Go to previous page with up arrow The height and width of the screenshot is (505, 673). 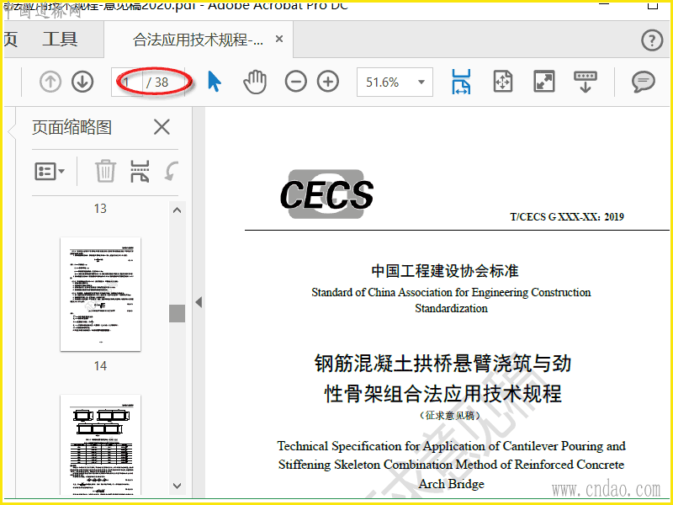[50, 82]
